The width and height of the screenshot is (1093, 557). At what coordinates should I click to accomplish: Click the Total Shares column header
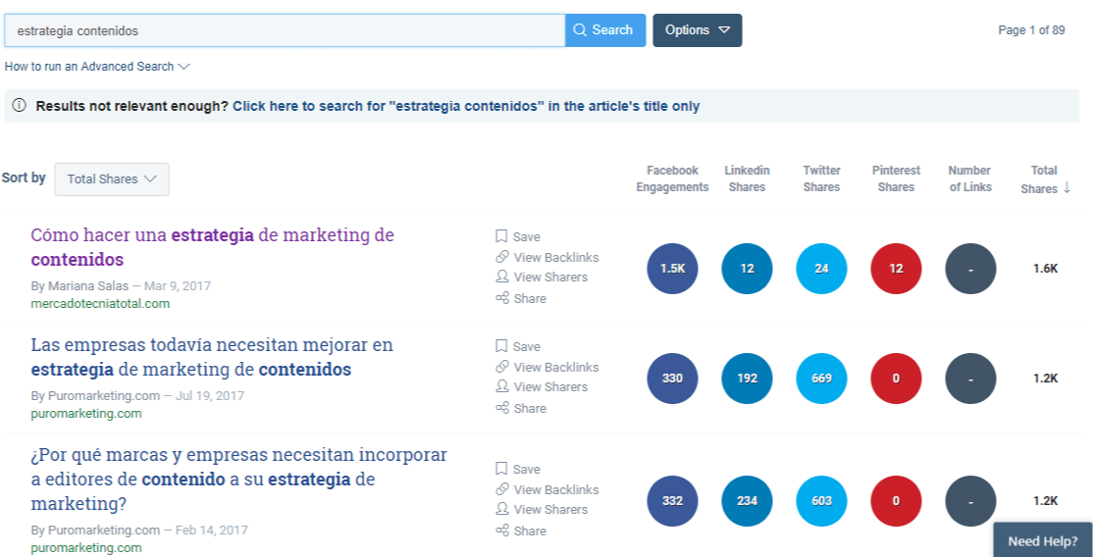click(1045, 179)
